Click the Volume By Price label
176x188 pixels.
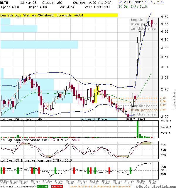[x=94, y=119]
